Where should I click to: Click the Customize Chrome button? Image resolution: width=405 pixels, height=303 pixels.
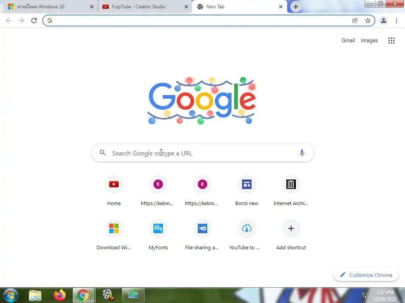(366, 275)
